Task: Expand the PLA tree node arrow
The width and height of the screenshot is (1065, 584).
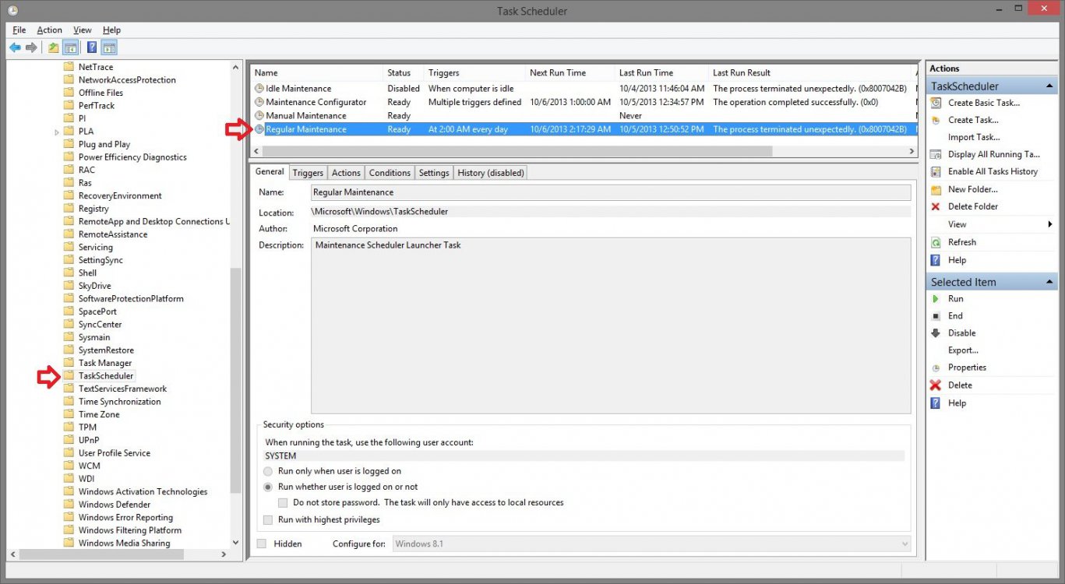Action: [57, 132]
